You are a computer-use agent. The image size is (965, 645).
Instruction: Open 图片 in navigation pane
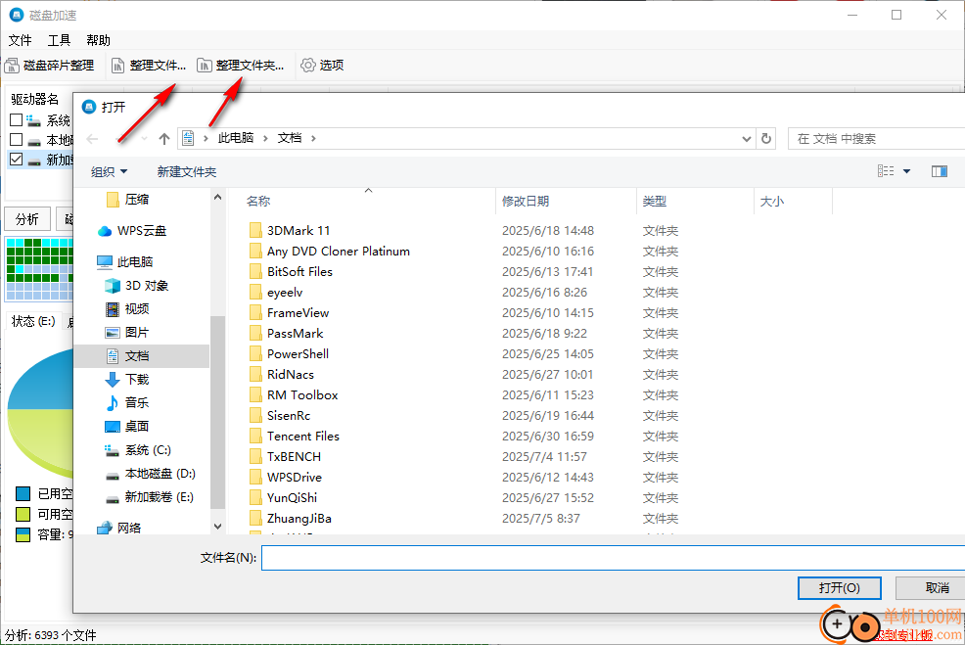coord(137,333)
